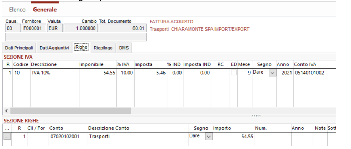The height and width of the screenshot is (149, 351).
Task: Click the Importo cell 54.55
Action: [233, 137]
